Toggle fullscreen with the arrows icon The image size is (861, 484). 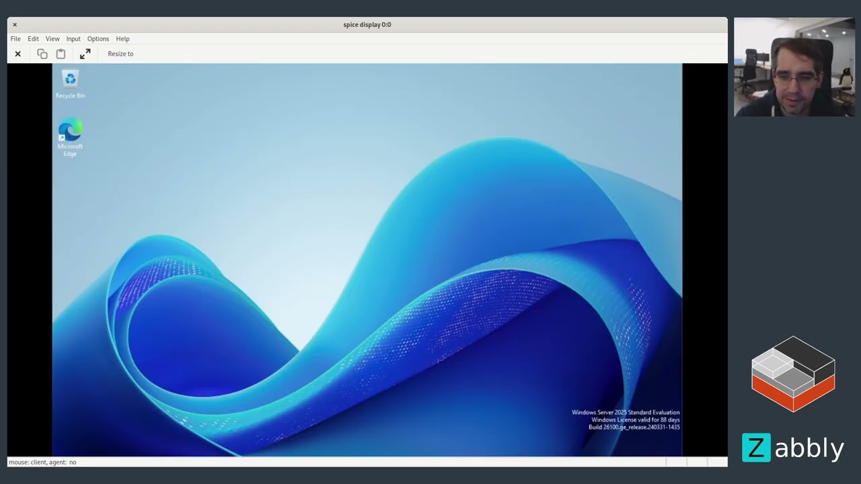click(x=85, y=54)
